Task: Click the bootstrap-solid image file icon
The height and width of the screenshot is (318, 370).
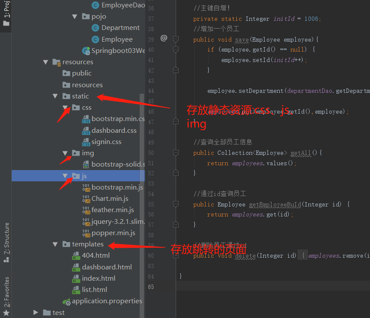Action: pos(86,164)
